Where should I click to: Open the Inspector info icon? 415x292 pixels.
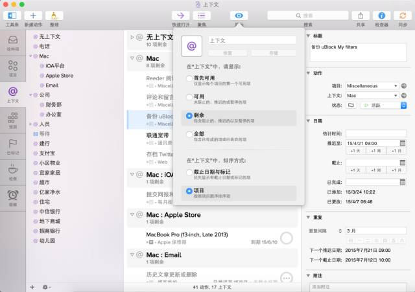click(382, 16)
